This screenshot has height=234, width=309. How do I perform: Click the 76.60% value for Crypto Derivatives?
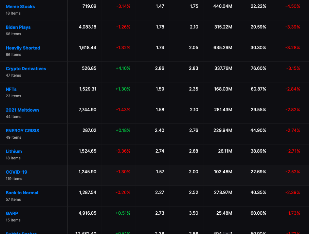coord(258,68)
